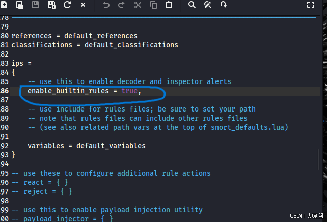Reload the document
This screenshot has width=327, height=222.
pyautogui.click(x=67, y=5)
